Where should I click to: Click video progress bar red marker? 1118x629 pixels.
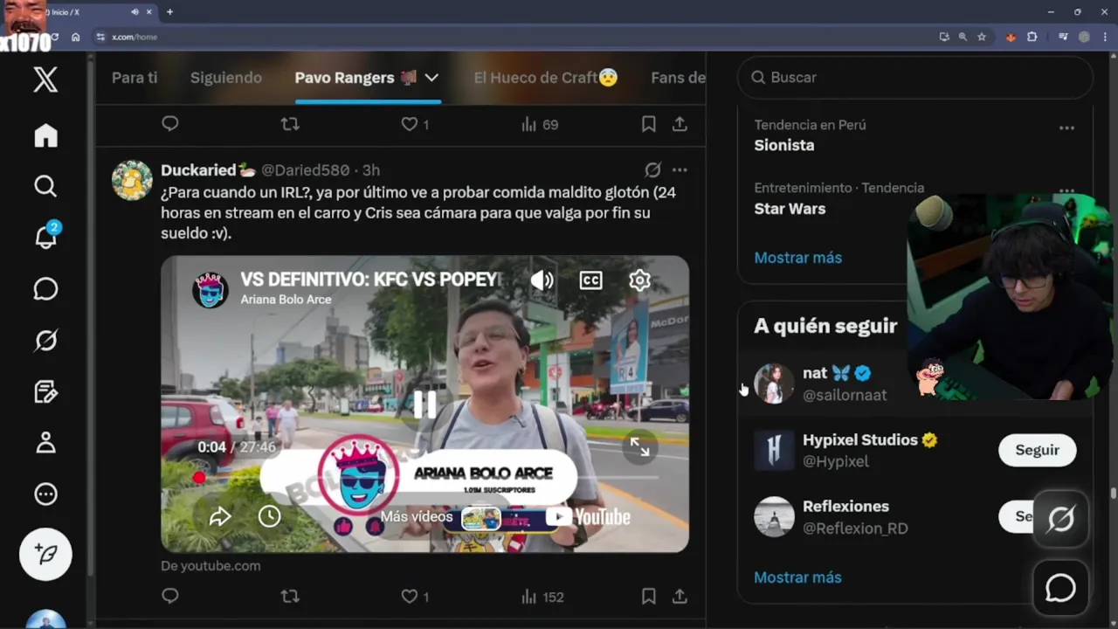coord(199,477)
